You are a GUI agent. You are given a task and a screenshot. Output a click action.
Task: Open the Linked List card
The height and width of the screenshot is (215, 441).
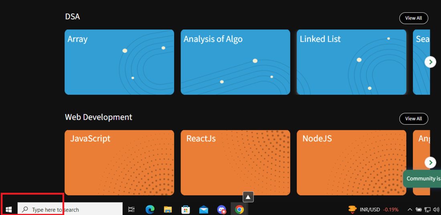point(352,62)
